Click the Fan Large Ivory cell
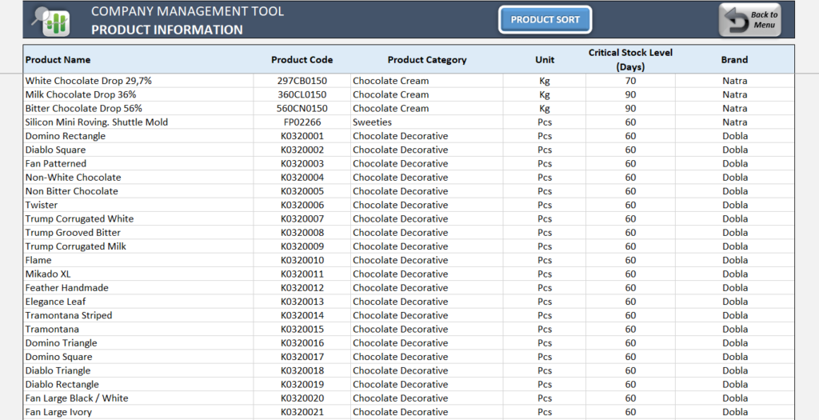Image resolution: width=819 pixels, height=420 pixels. tap(58, 412)
